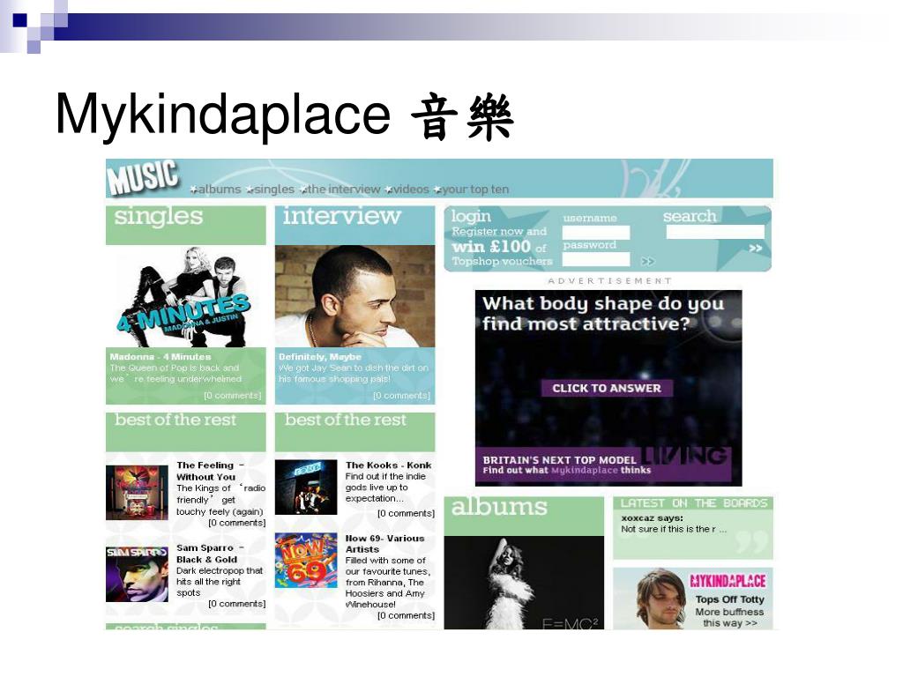Click the username input field
Viewport: 903px width, 677px height.
click(596, 233)
